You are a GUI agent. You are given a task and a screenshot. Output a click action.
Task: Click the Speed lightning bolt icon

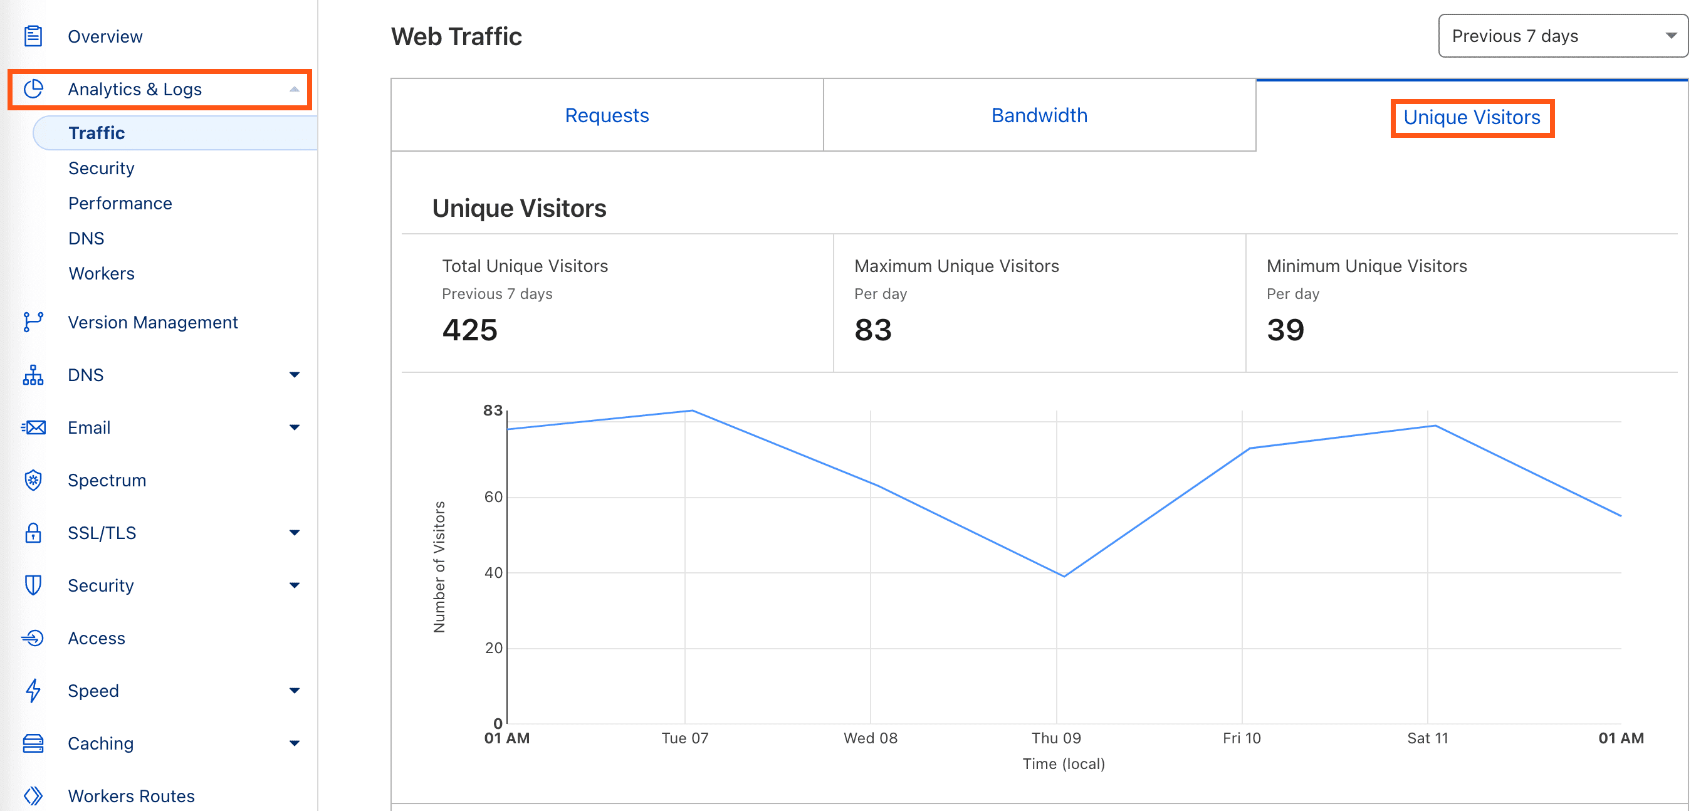tap(33, 690)
